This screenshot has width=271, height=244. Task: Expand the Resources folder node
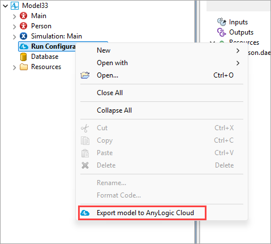(14, 67)
